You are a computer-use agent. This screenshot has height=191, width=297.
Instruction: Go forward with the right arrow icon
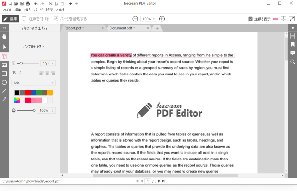(77, 4)
